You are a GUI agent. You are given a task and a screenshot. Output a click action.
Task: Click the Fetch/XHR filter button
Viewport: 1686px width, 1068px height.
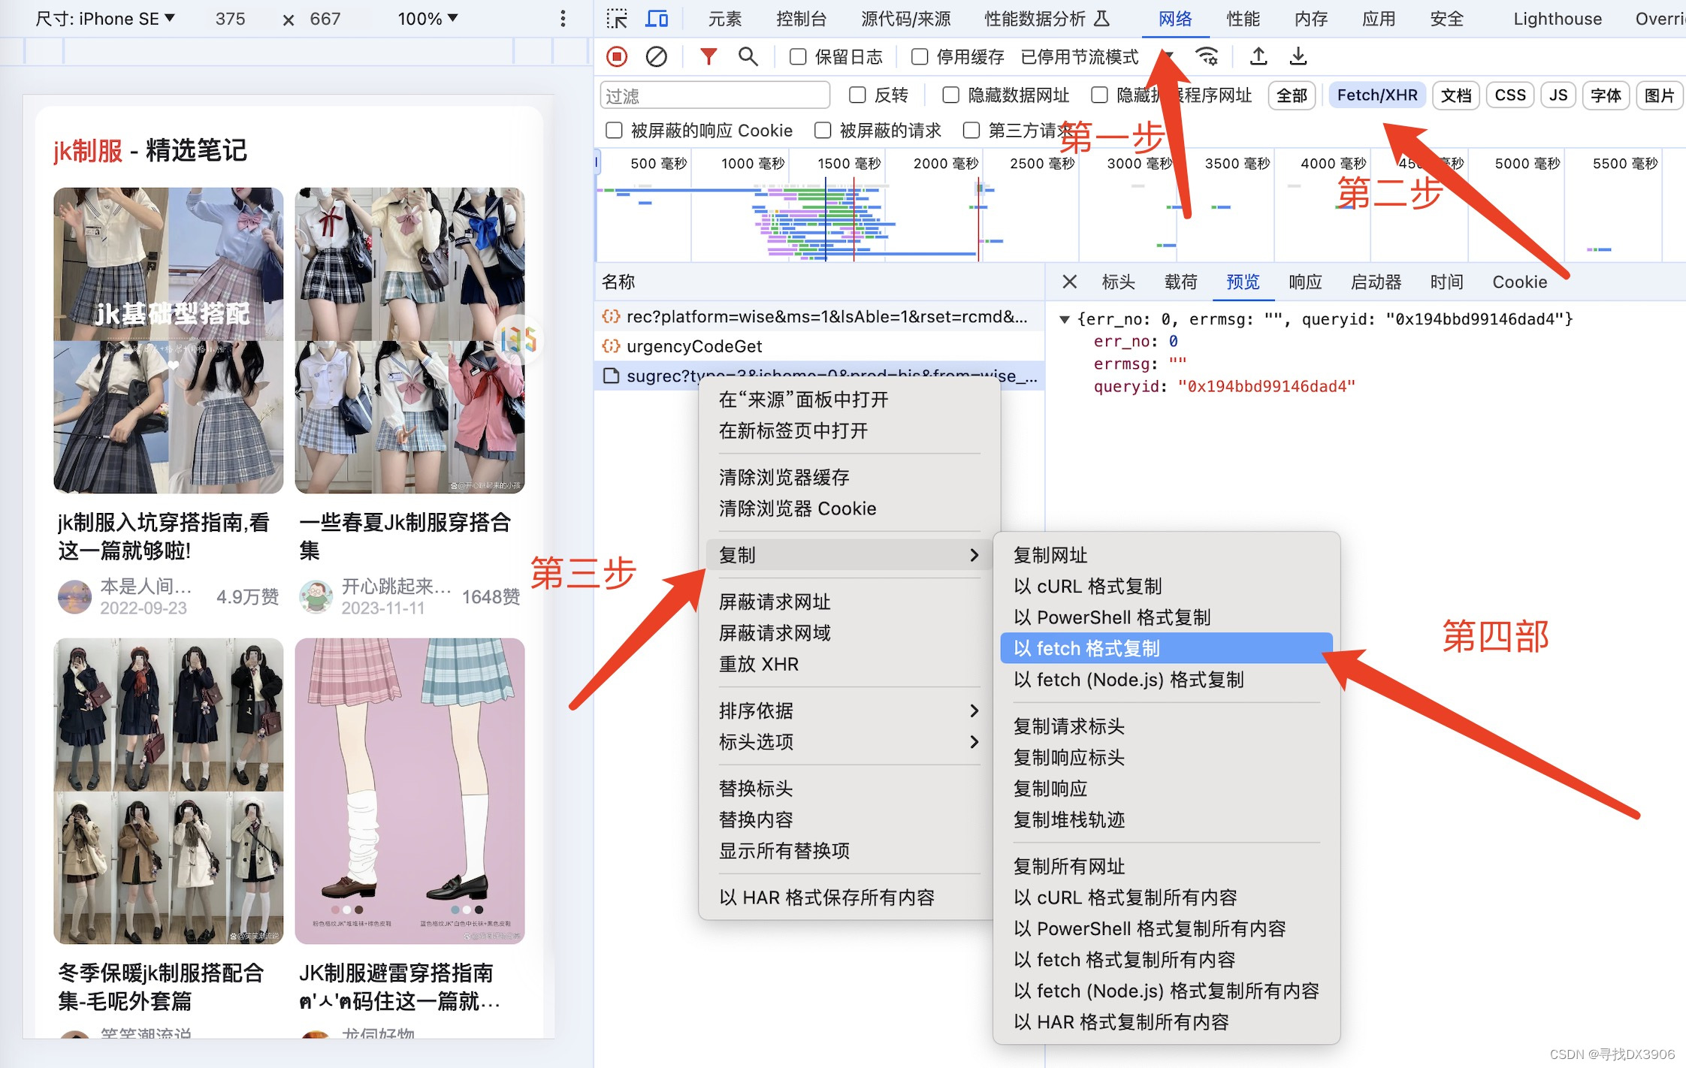click(x=1376, y=95)
